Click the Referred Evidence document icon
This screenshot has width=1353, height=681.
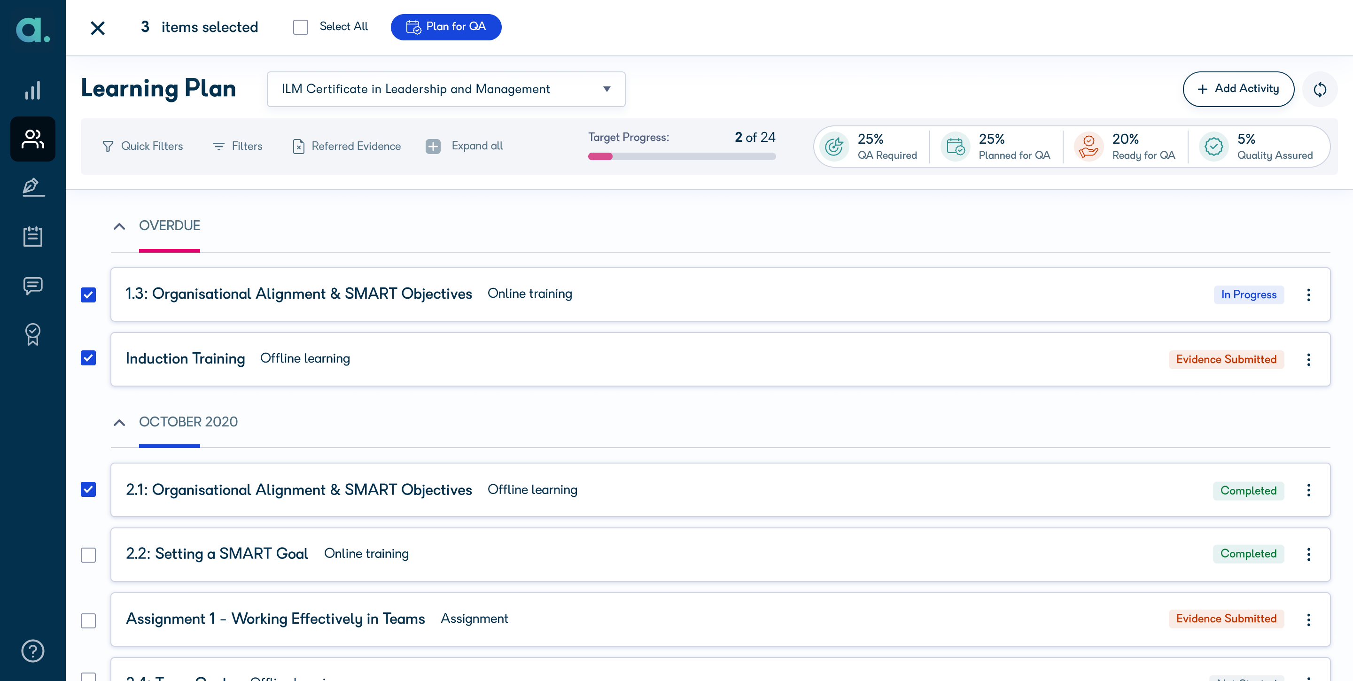pos(298,147)
